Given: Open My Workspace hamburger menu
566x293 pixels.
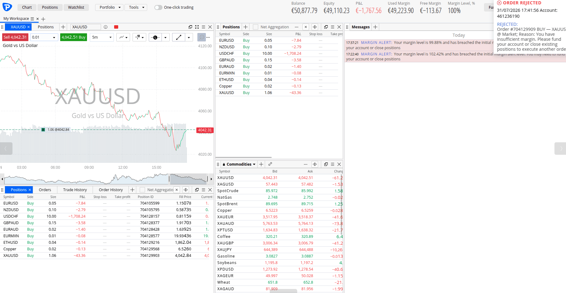Looking at the screenshot, I should pos(32,19).
